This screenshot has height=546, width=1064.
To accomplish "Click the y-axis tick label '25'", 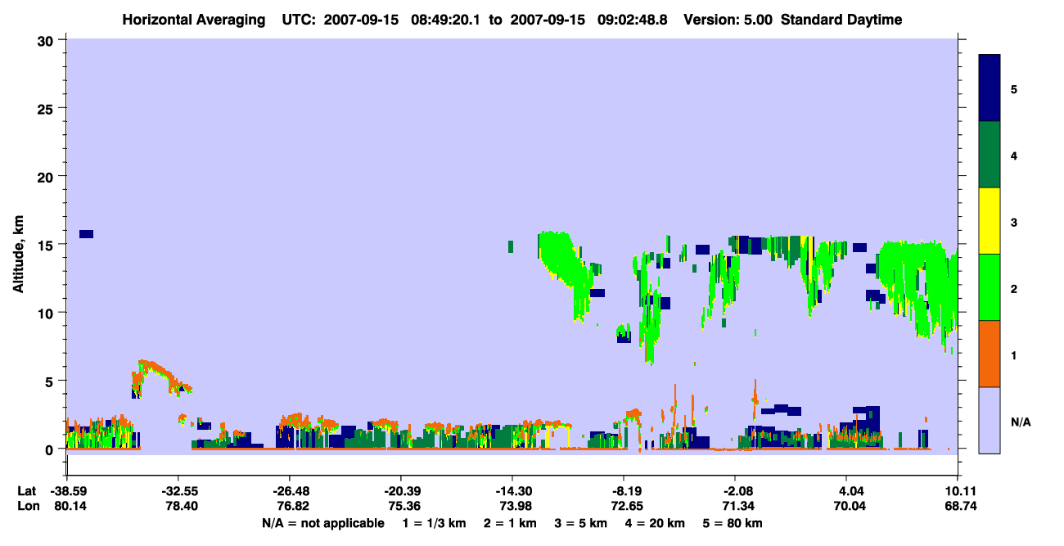I will 47,108.
